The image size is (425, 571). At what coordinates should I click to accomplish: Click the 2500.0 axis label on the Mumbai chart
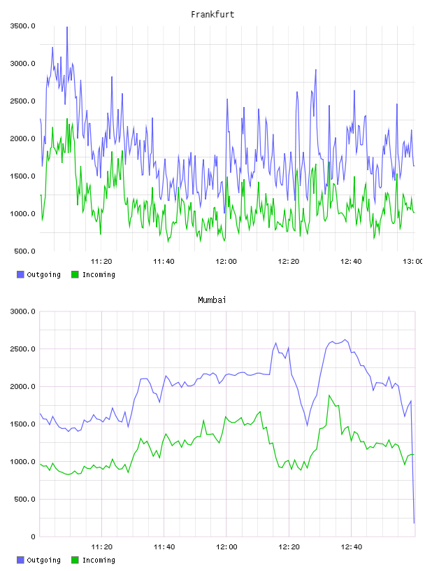pyautogui.click(x=22, y=349)
